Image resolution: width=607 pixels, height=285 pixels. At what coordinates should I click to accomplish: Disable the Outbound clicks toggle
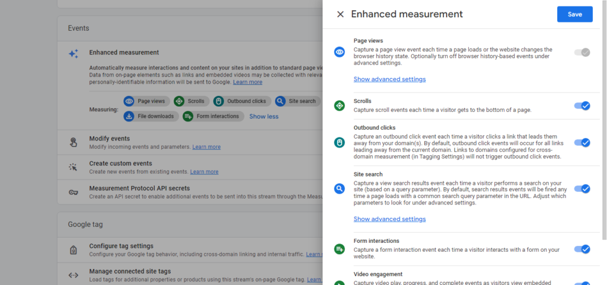(x=582, y=143)
